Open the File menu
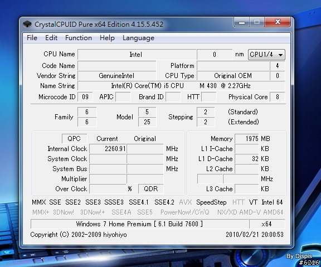321x267 pixels. (x=32, y=38)
